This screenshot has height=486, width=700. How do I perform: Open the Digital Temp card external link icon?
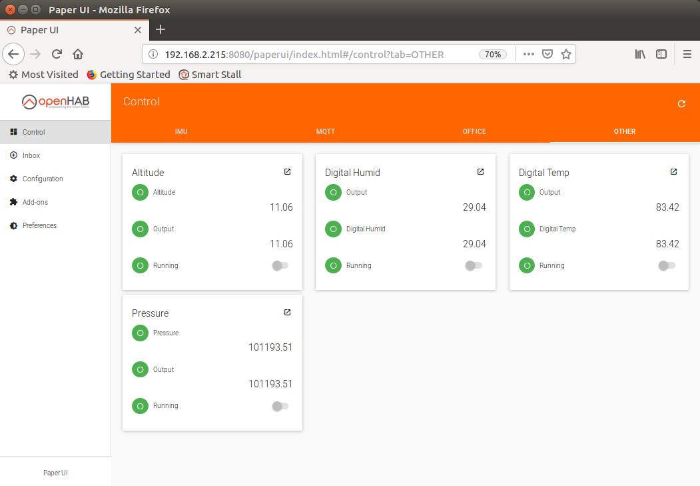coord(673,171)
